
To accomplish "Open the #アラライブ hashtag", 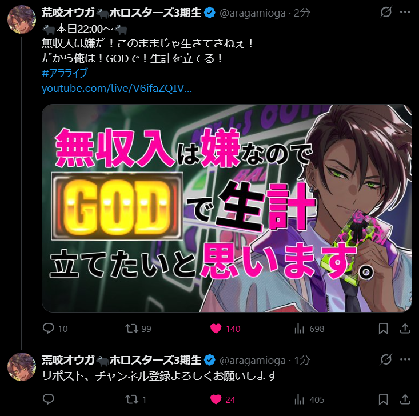I will point(65,73).
